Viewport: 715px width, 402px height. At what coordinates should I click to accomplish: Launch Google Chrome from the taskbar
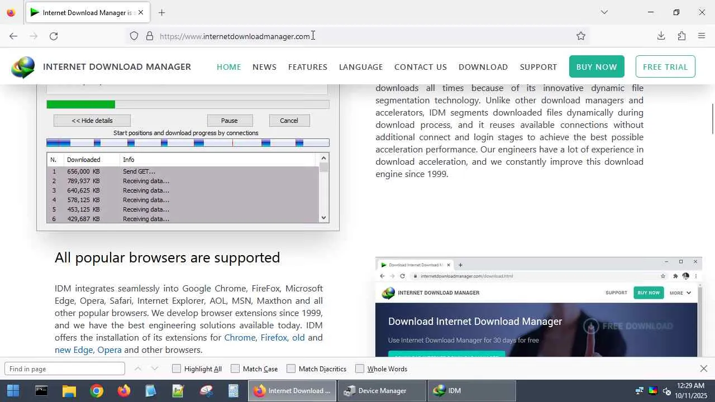click(97, 391)
